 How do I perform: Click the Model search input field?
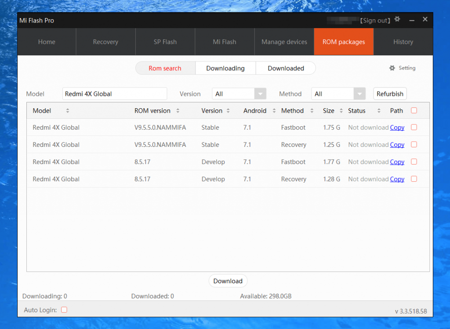tap(114, 94)
